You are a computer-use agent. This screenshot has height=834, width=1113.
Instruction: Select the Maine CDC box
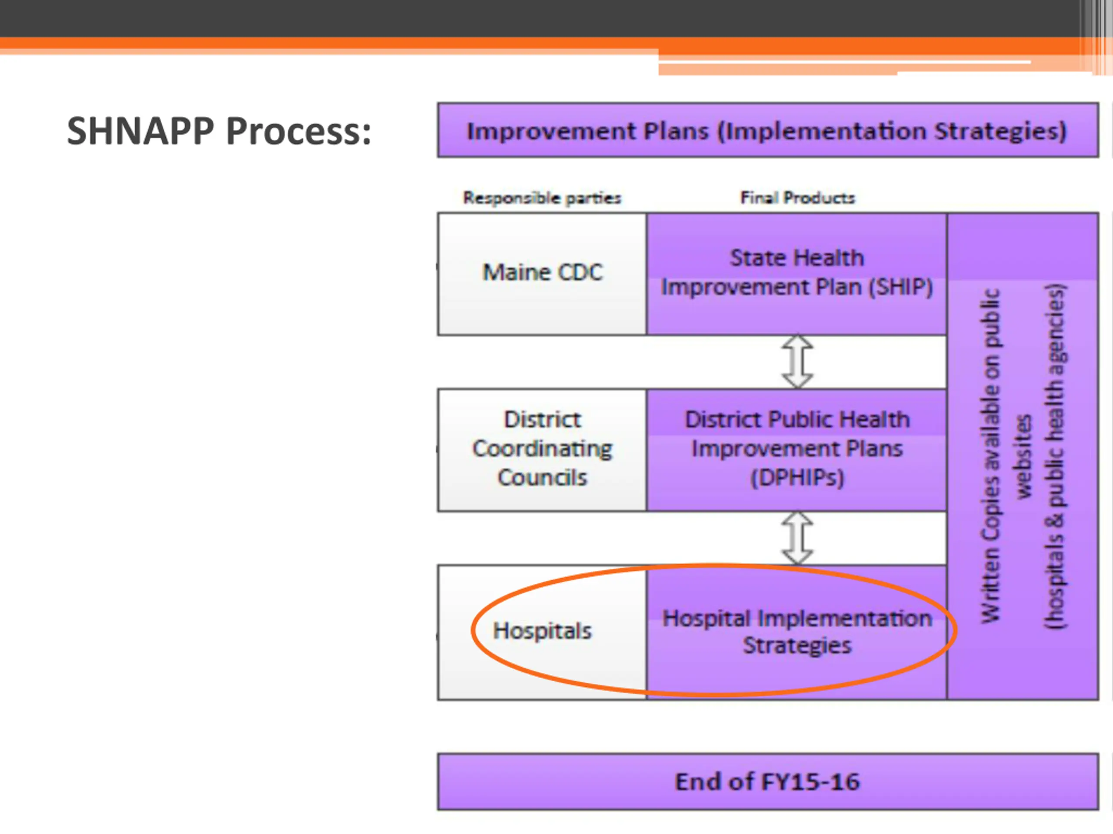(x=542, y=274)
